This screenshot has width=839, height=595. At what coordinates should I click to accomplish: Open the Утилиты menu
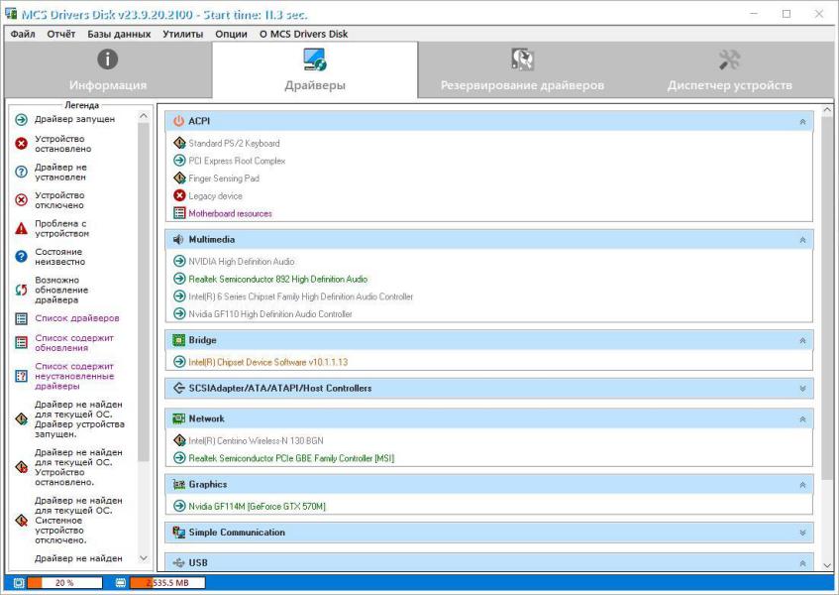[183, 34]
